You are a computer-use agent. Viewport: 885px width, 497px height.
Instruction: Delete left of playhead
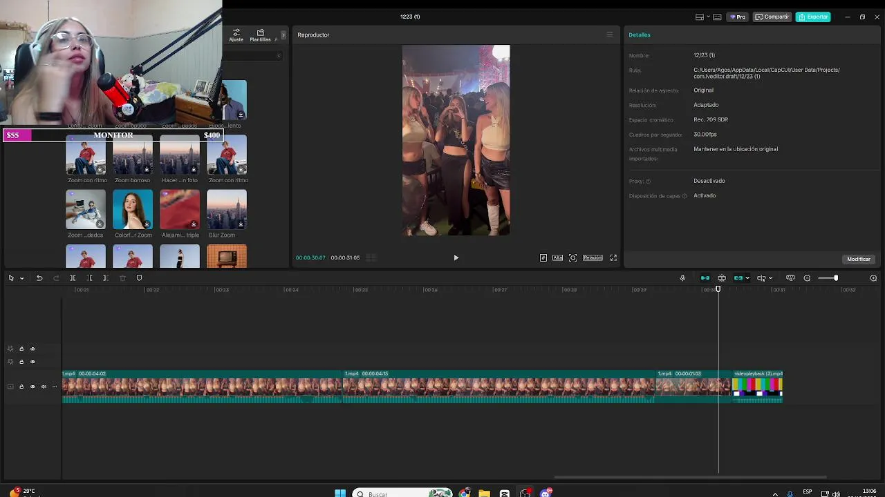pos(89,278)
